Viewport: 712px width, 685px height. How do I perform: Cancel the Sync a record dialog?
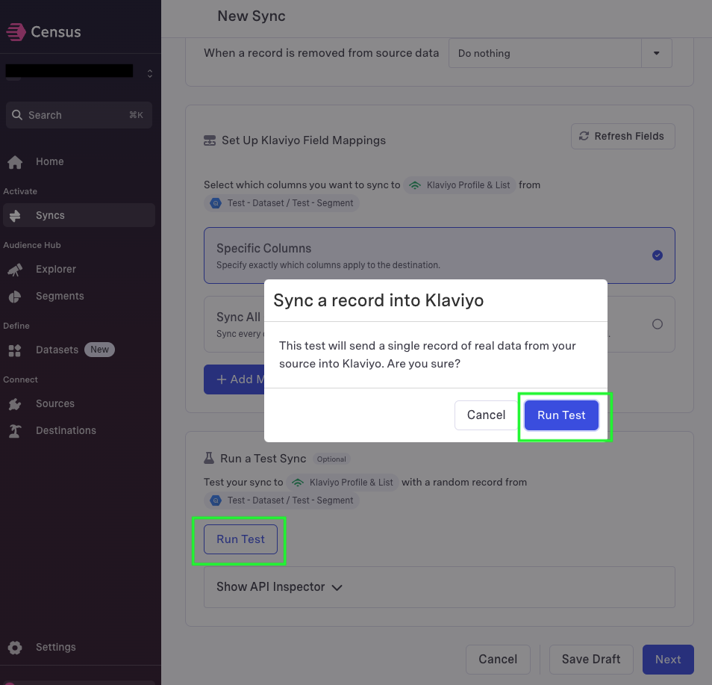coord(486,415)
